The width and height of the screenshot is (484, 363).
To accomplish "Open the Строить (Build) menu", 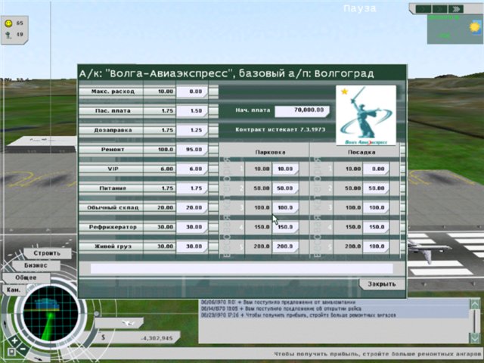I will (47, 253).
